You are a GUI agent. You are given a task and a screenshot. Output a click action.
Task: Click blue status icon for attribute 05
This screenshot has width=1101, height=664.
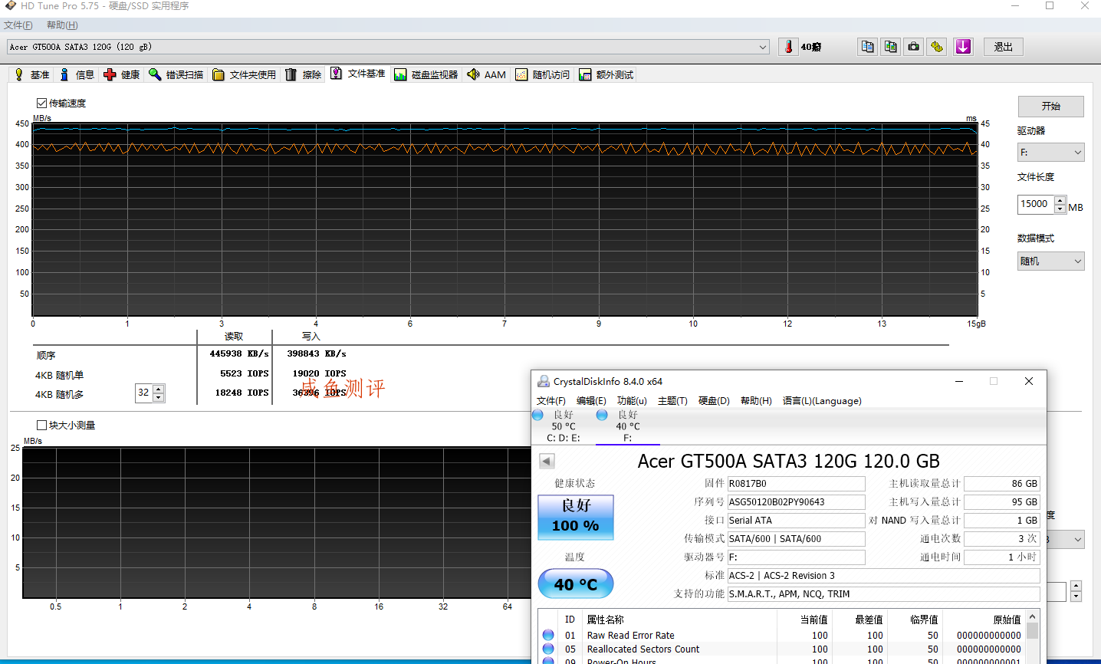(548, 649)
